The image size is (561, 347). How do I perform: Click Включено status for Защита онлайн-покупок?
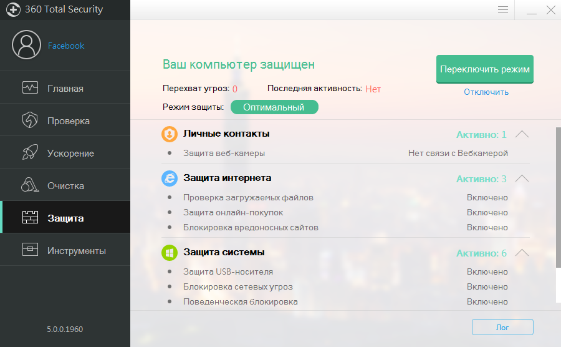pos(487,213)
